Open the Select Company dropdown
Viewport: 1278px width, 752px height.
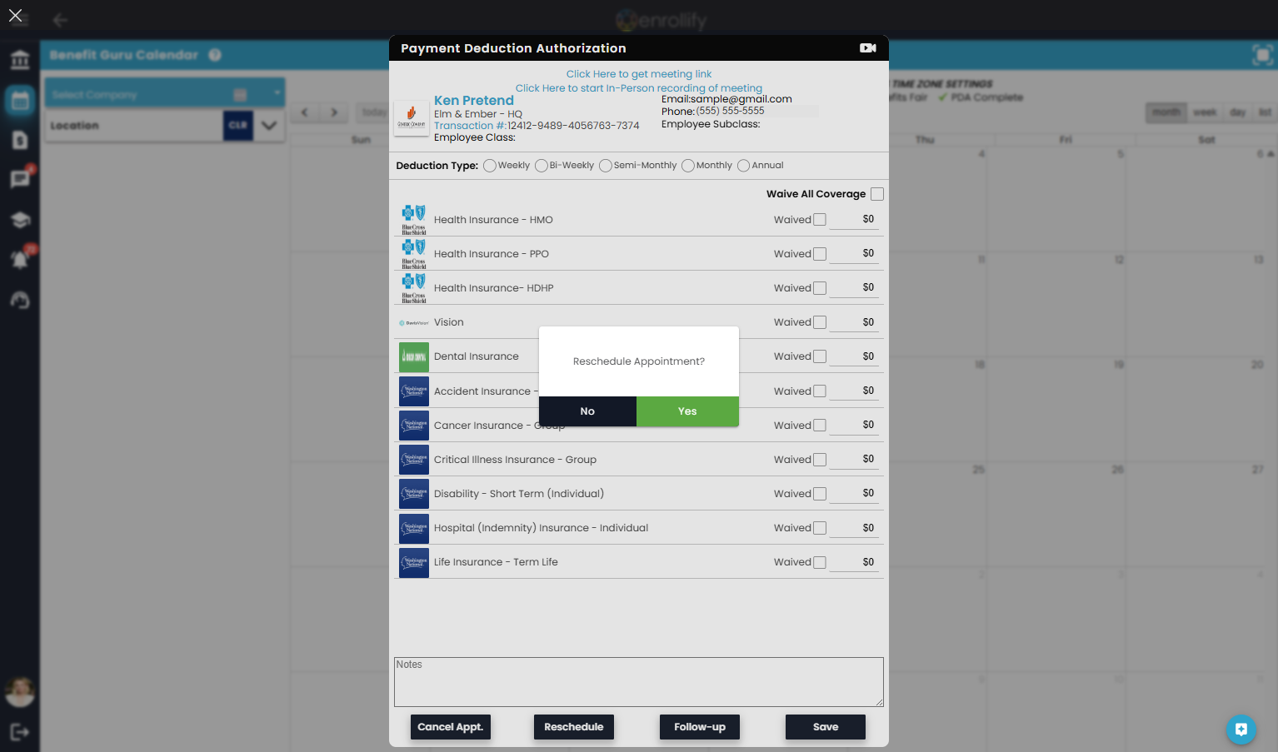coord(165,94)
